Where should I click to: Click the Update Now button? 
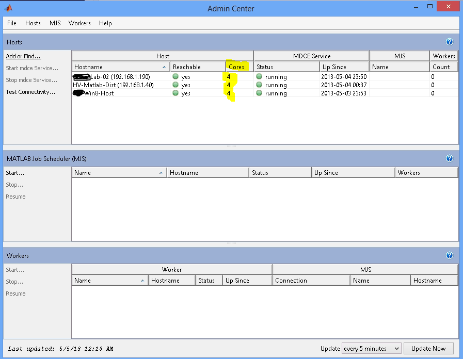tap(428, 348)
